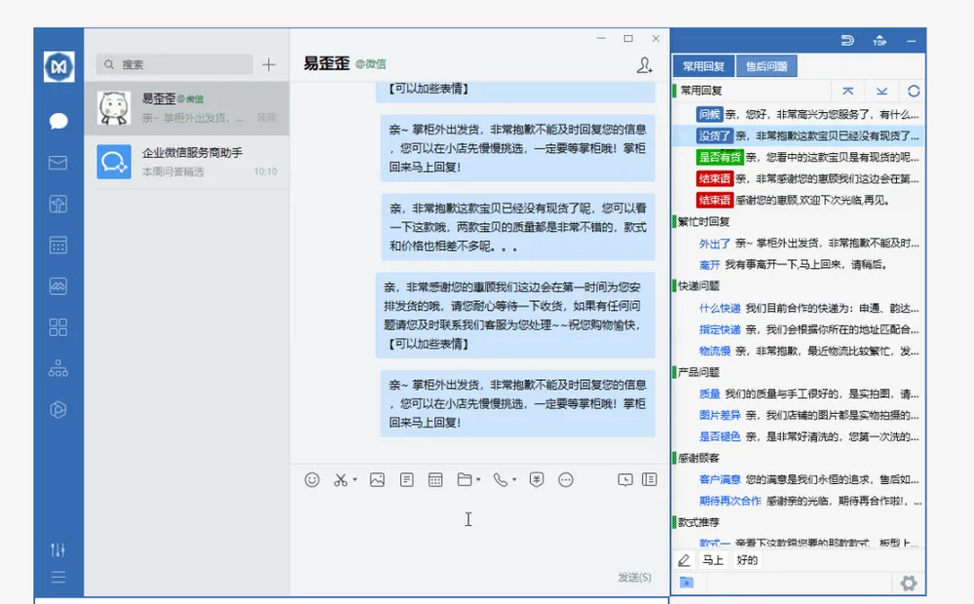Viewport: 974px width, 604px height.
Task: Click the transfer money (¥) icon
Action: click(x=536, y=480)
